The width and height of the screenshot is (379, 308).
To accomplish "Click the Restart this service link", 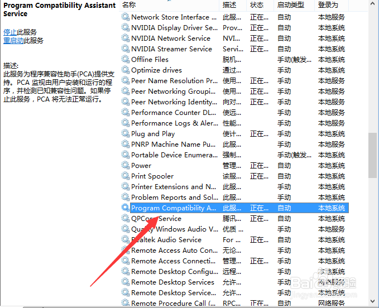I will click(x=13, y=40).
